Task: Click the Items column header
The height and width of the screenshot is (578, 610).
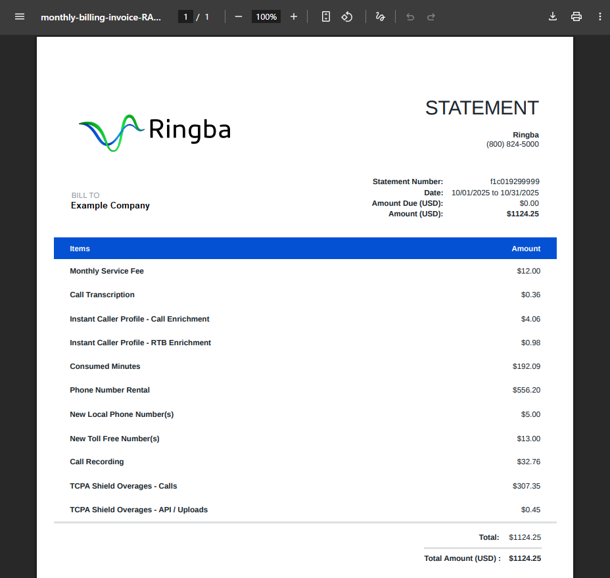Action: pyautogui.click(x=80, y=249)
